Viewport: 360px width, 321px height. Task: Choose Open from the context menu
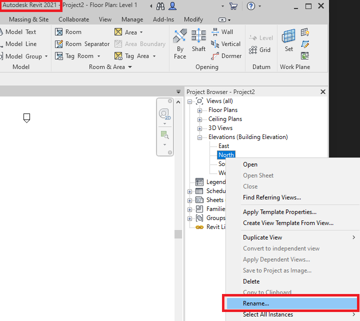293,164
